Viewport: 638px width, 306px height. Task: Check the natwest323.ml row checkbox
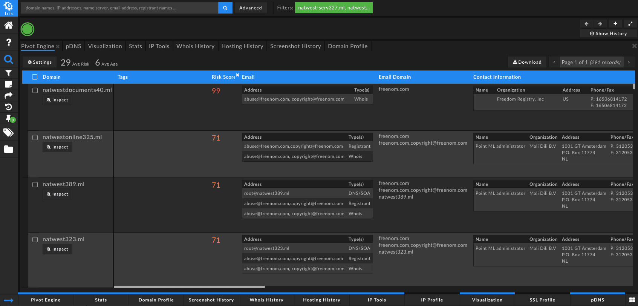pos(35,240)
